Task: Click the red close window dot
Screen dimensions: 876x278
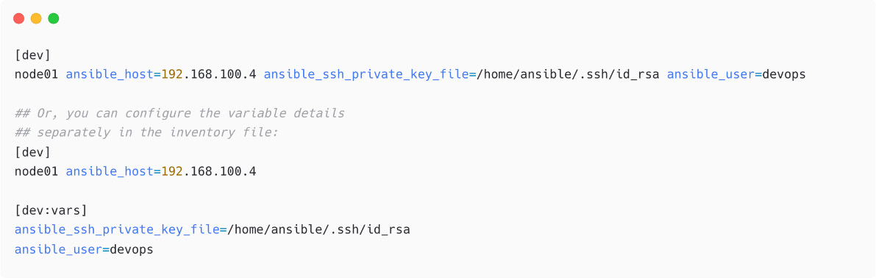Action: [x=19, y=18]
